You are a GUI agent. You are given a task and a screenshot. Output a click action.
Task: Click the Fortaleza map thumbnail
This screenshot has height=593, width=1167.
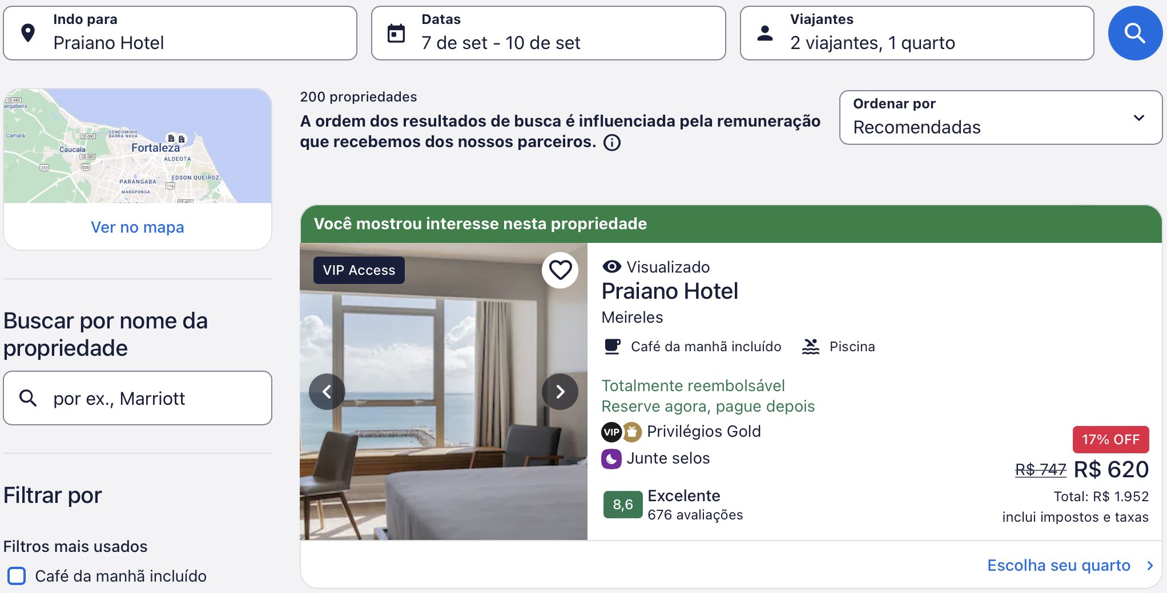tap(138, 146)
